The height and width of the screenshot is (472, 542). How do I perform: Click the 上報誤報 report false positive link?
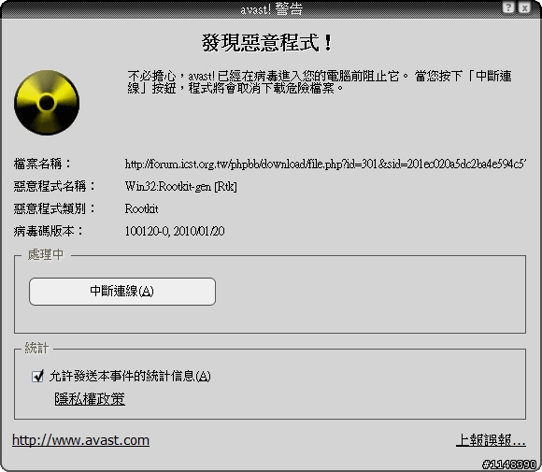pos(491,440)
